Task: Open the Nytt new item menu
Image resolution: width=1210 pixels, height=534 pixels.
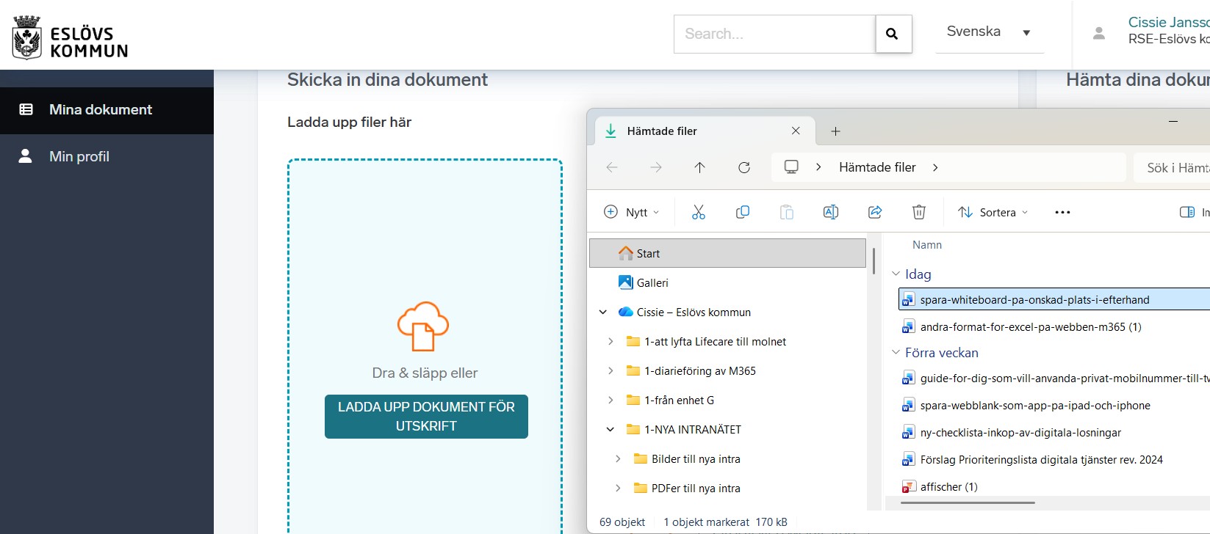Action: coord(631,212)
